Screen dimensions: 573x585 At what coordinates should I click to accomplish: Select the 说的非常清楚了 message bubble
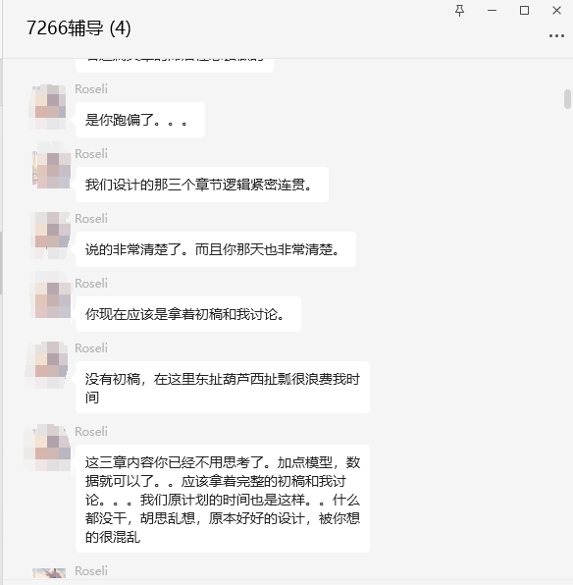[x=216, y=249]
